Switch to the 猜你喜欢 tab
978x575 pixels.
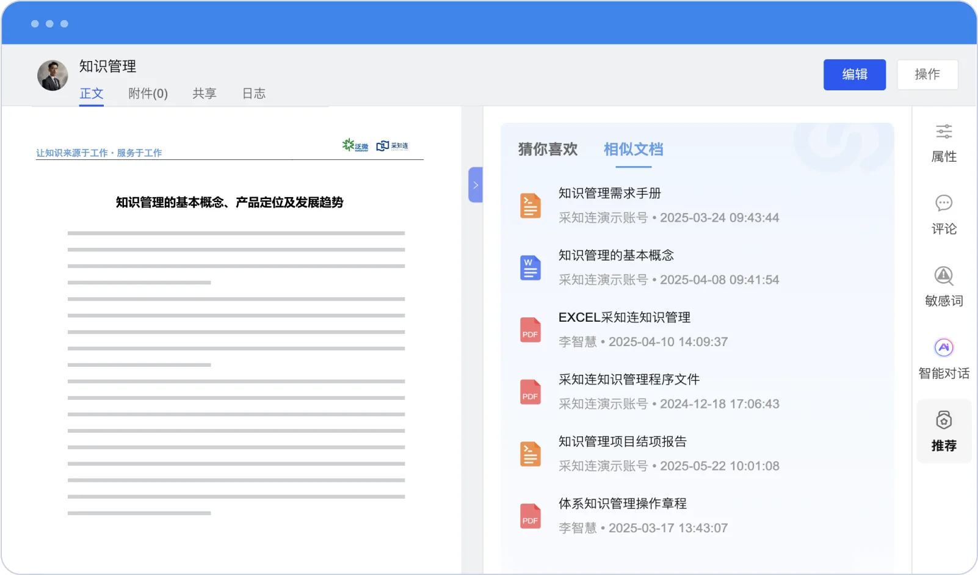(548, 149)
